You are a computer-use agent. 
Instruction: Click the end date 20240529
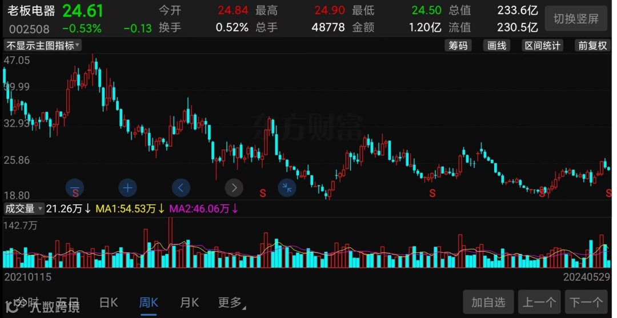(586, 277)
